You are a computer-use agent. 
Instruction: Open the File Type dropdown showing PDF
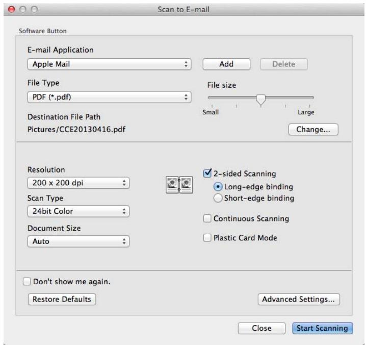109,97
